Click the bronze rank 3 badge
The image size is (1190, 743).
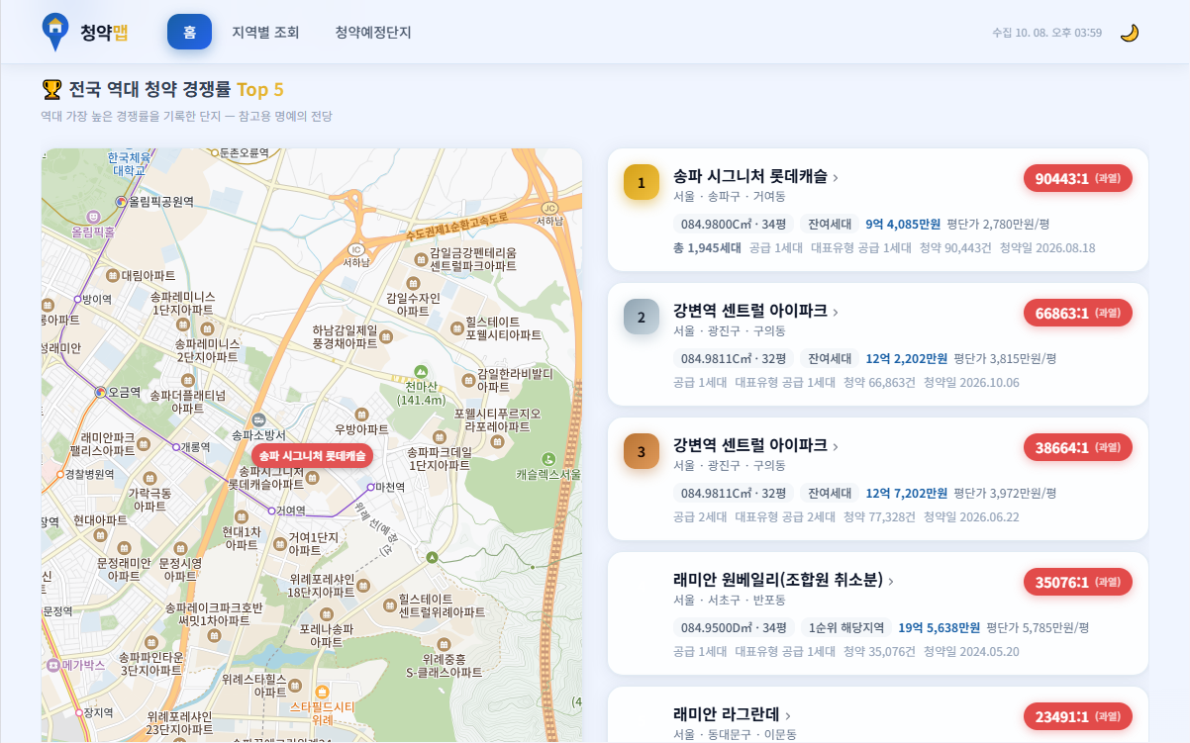click(x=642, y=451)
